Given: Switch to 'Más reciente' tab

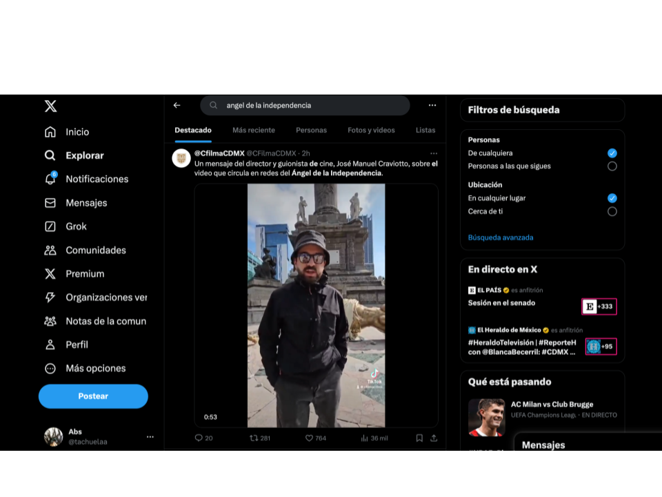Looking at the screenshot, I should click(253, 130).
